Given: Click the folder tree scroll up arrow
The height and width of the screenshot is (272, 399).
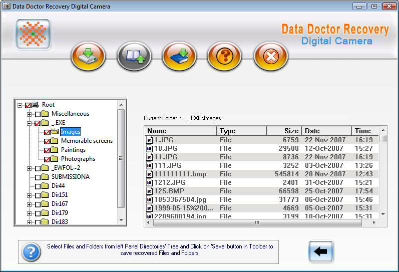Looking at the screenshot, I should click(121, 104).
